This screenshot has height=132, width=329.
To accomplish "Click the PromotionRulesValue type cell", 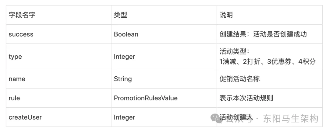I will [x=164, y=98].
